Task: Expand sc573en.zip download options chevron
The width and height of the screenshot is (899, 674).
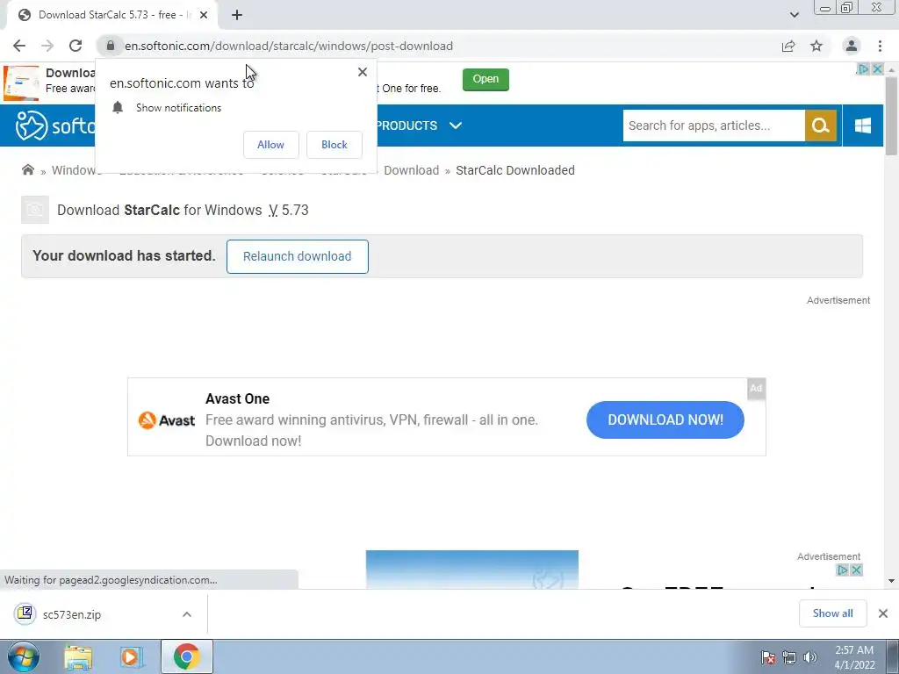Action: (x=187, y=614)
